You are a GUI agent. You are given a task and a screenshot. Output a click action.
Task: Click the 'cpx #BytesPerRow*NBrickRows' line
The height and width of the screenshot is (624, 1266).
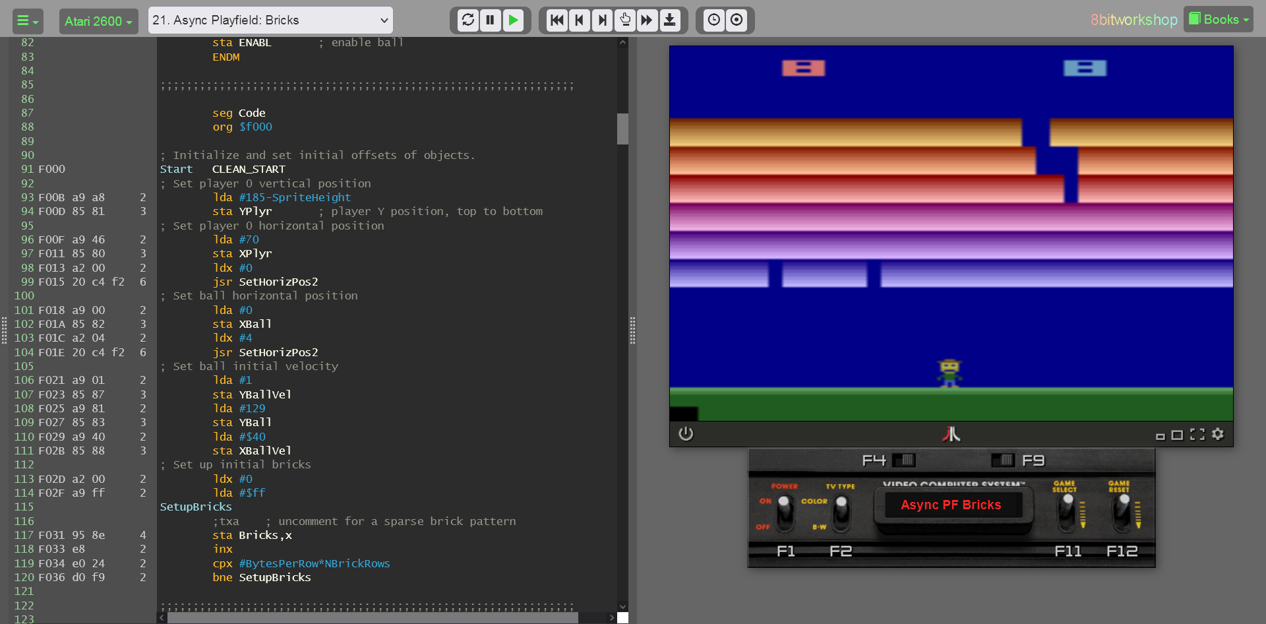tap(301, 563)
